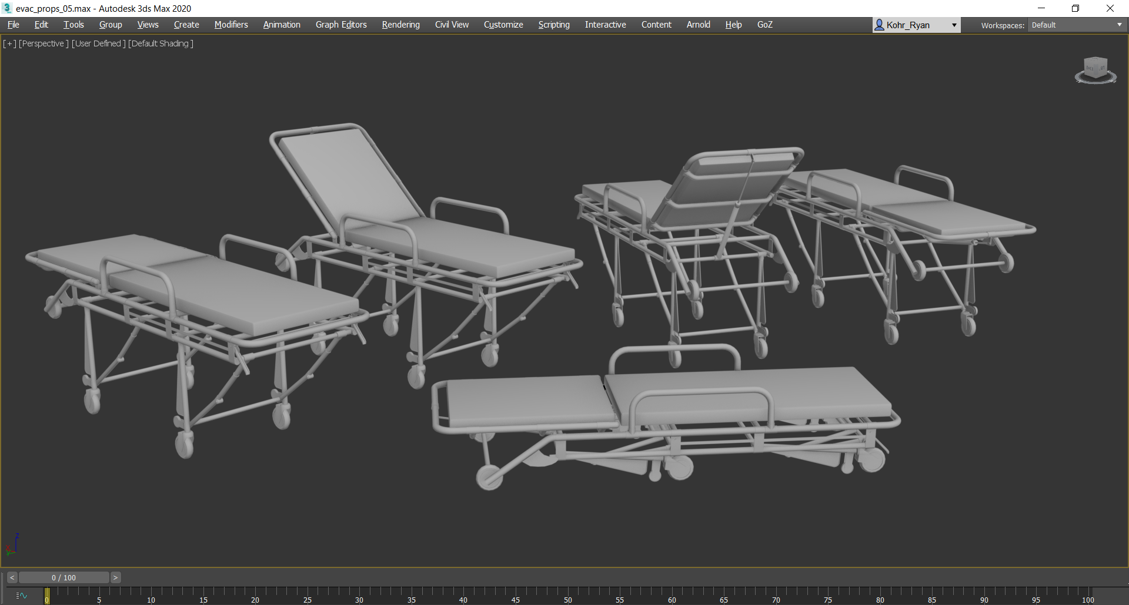Open the Graph Editors menu
This screenshot has width=1129, height=605.
[341, 25]
